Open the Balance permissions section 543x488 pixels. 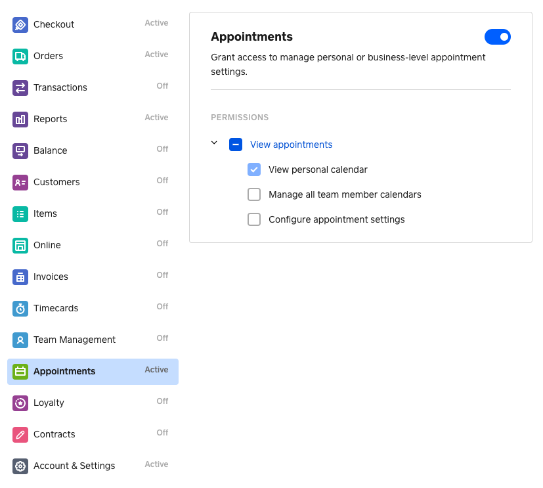point(93,150)
